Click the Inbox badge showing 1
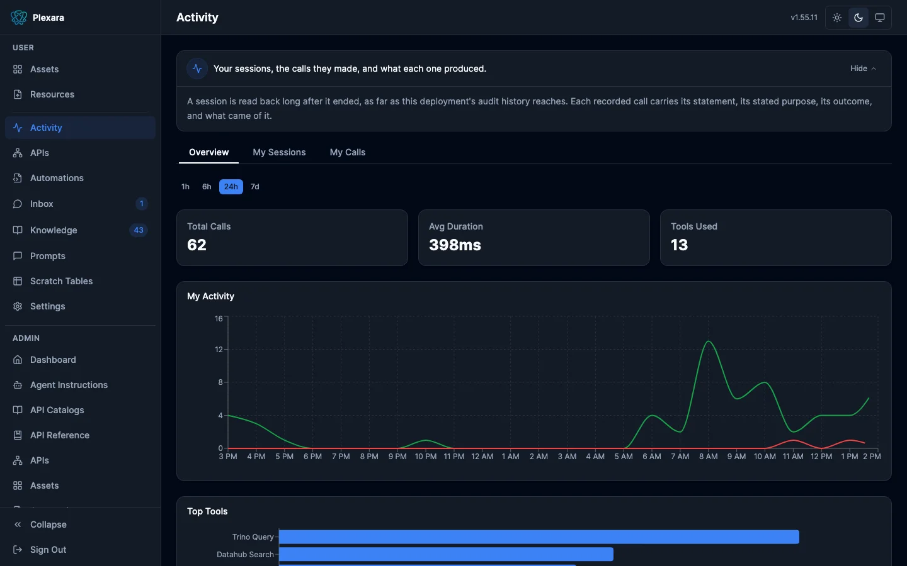This screenshot has height=566, width=907. (142, 204)
